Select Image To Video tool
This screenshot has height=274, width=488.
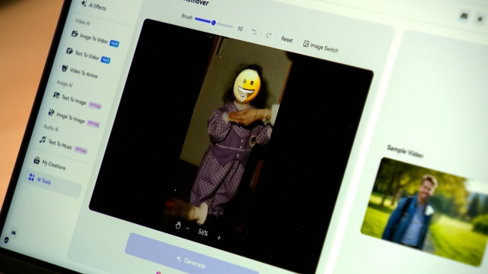[95, 39]
